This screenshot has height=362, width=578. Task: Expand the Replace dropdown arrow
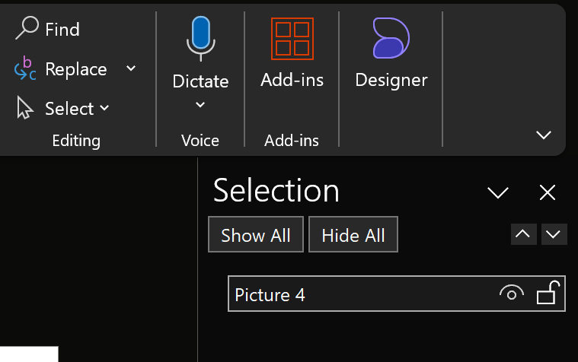(x=131, y=68)
